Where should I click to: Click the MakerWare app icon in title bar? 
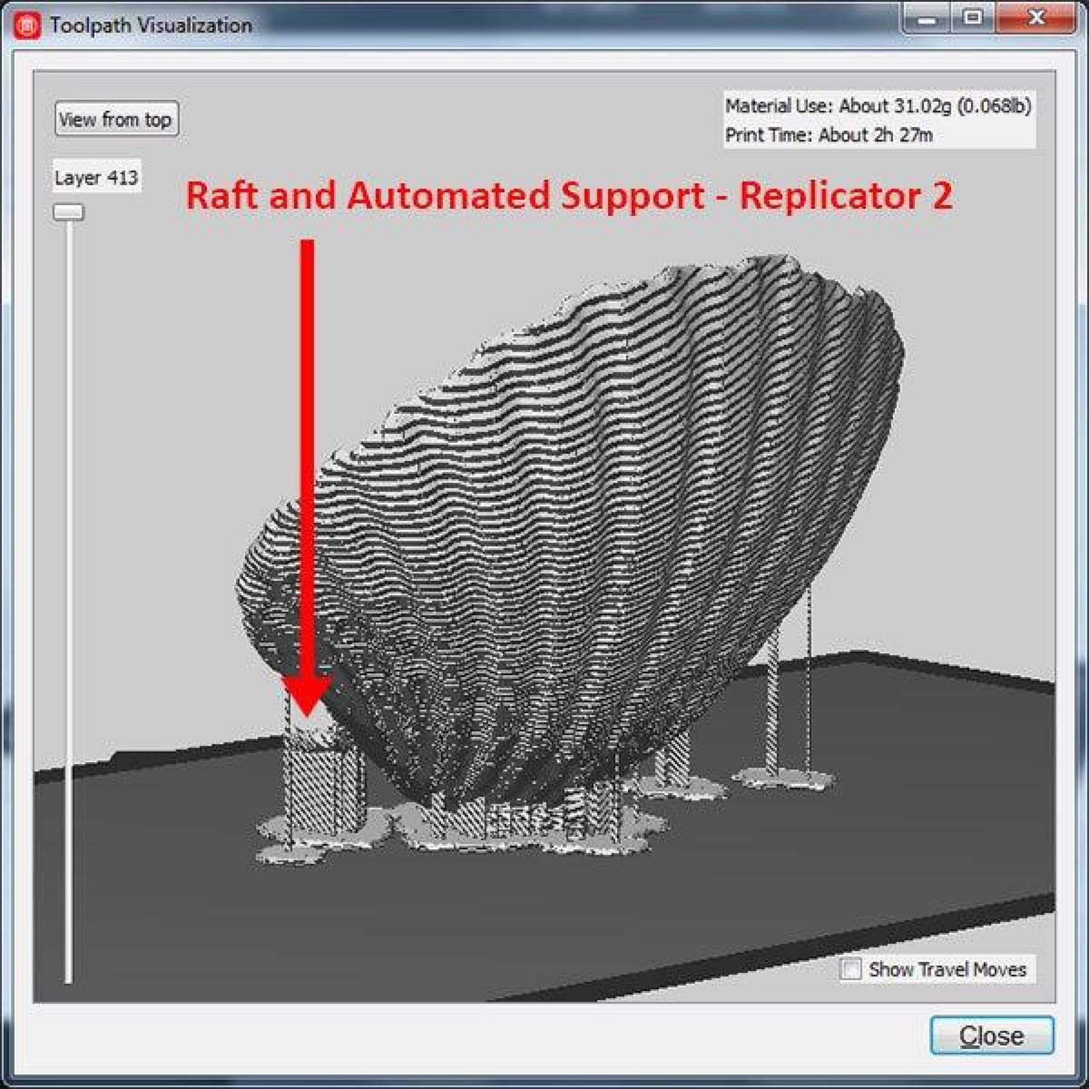[x=27, y=26]
